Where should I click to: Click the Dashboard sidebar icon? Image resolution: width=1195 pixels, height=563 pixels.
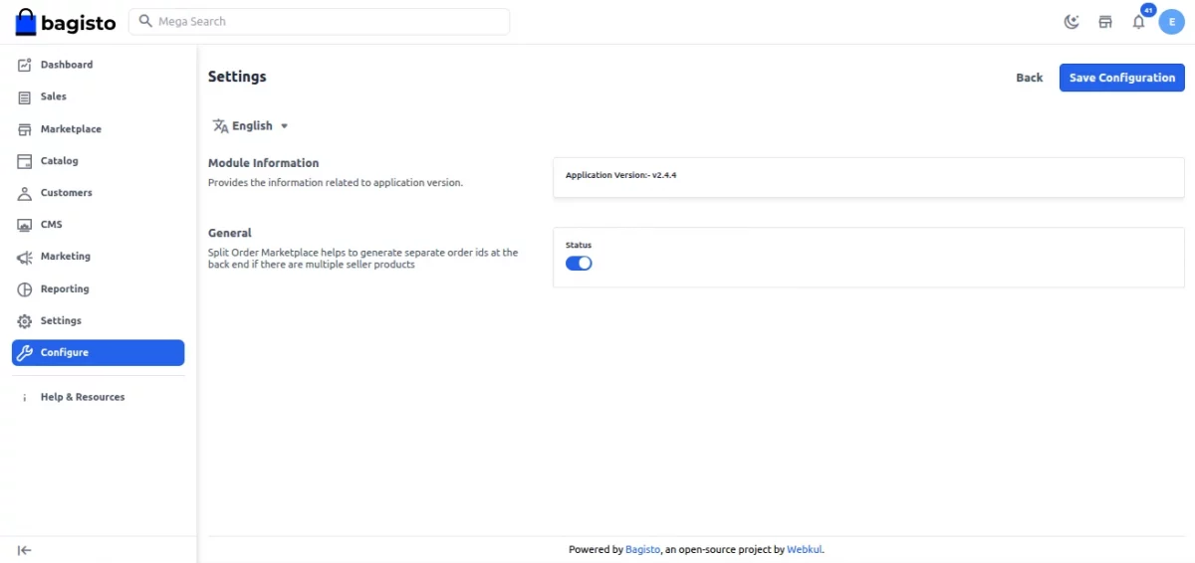25,65
